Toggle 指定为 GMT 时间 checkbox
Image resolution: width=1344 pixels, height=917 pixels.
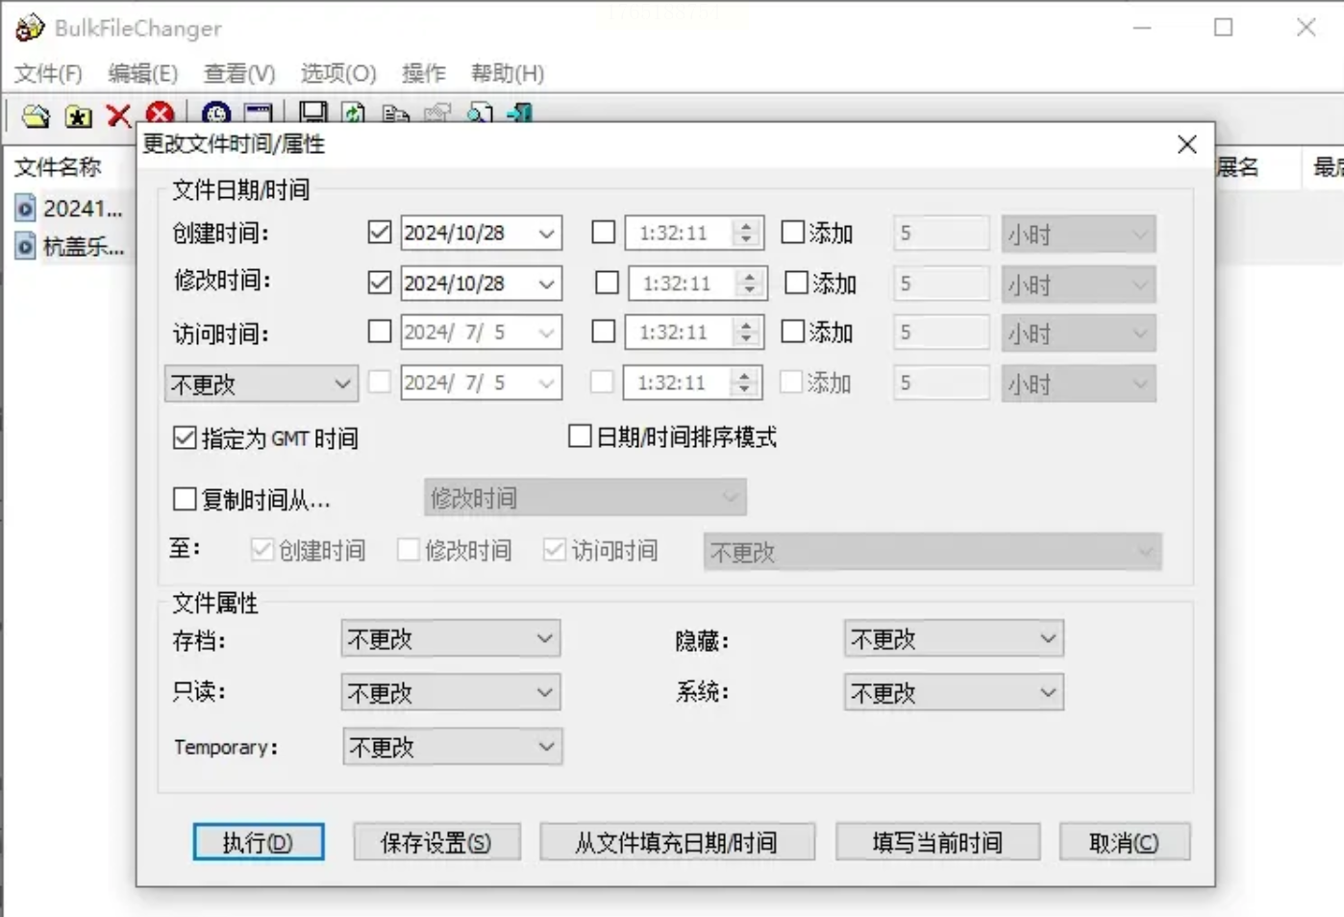tap(185, 438)
